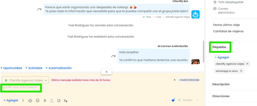The height and width of the screenshot is (106, 257).
Task: Expand the Direcciones section
Action: [221, 96]
